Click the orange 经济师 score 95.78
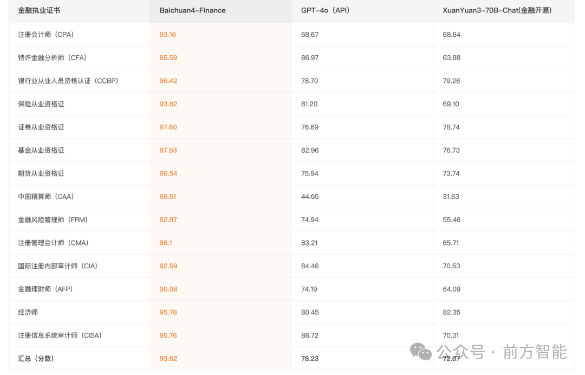The image size is (585, 375). (x=168, y=312)
